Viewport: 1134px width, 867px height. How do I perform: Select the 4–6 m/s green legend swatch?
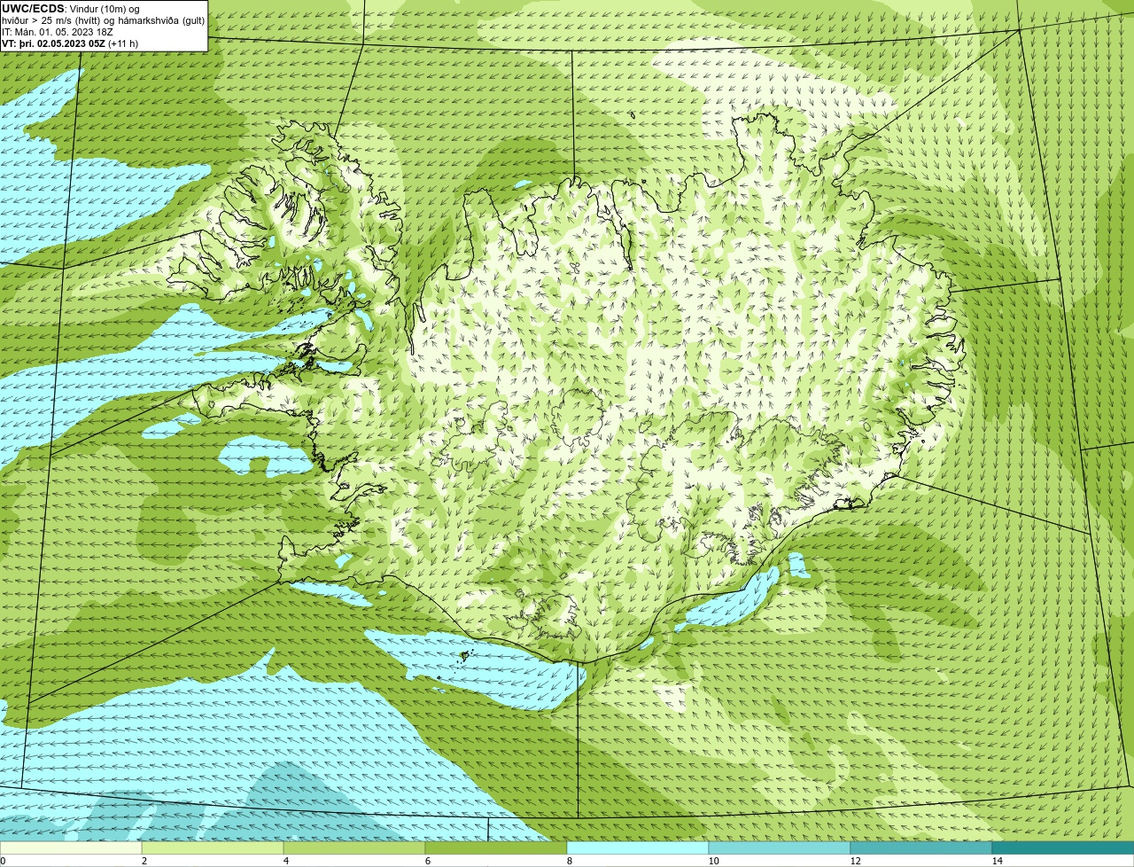click(354, 847)
